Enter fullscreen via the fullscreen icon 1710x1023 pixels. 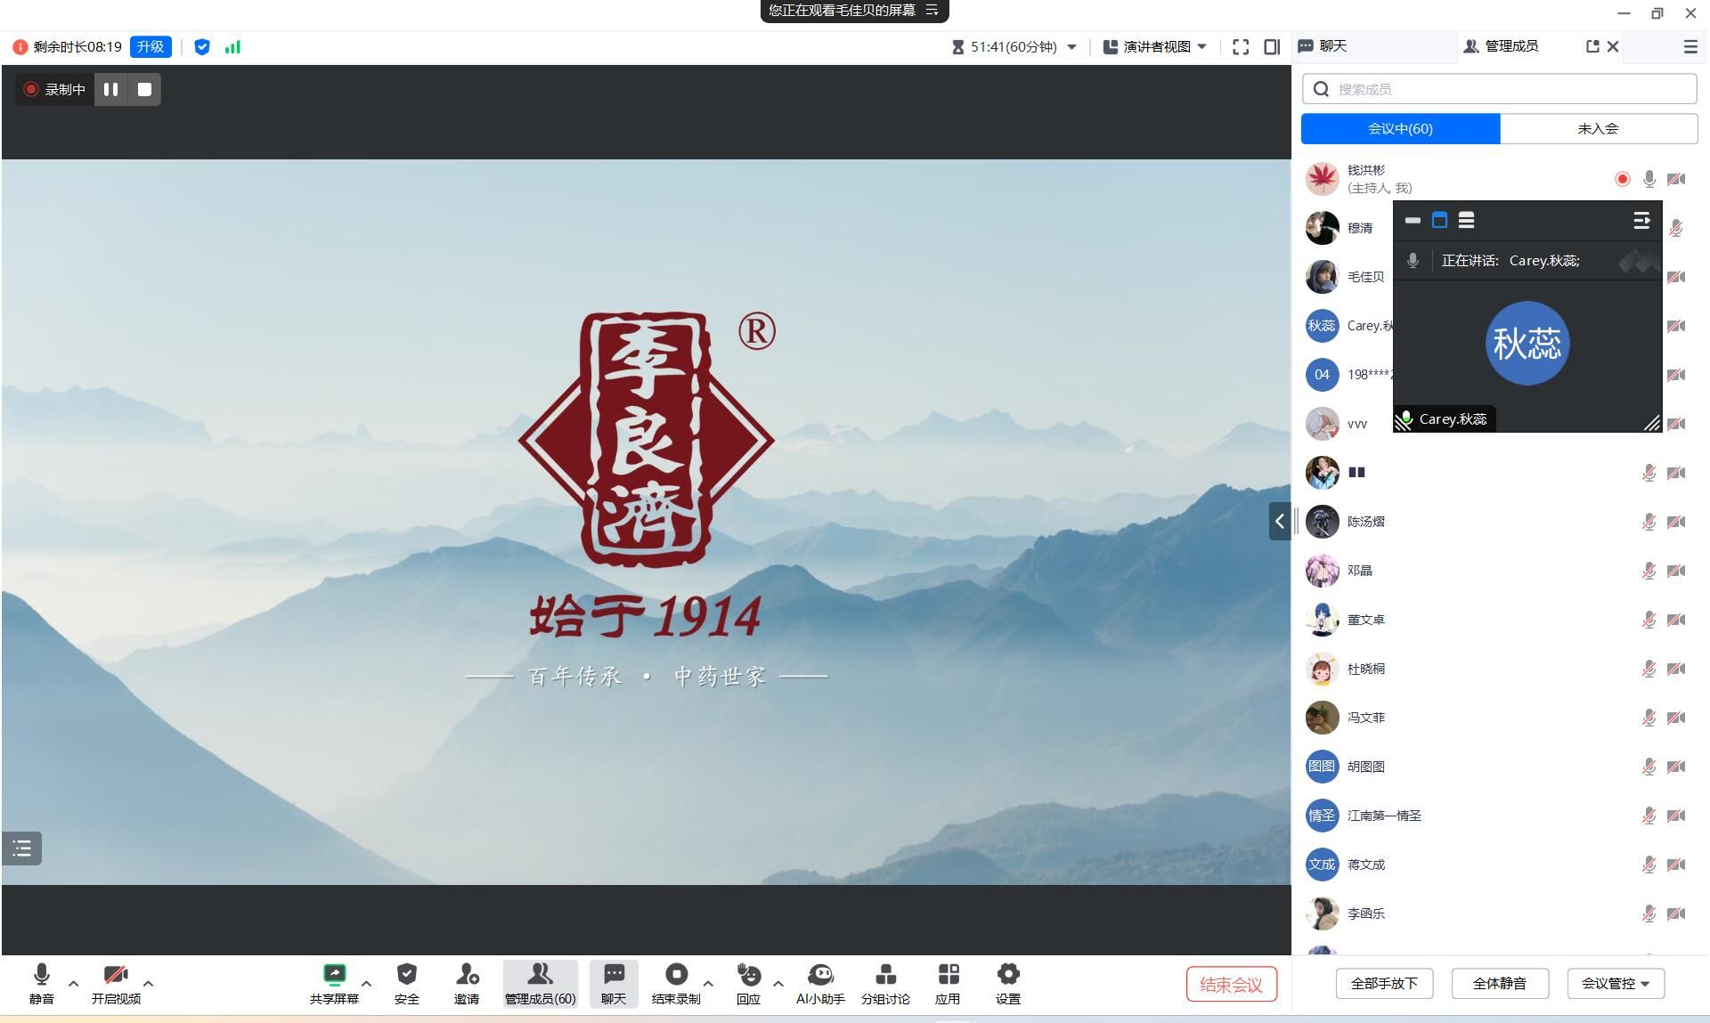[x=1240, y=47]
